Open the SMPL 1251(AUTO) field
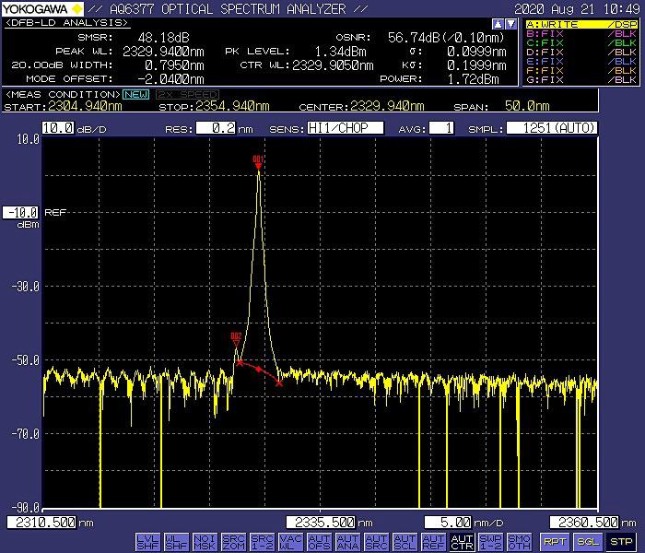The image size is (645, 553). pyautogui.click(x=552, y=128)
